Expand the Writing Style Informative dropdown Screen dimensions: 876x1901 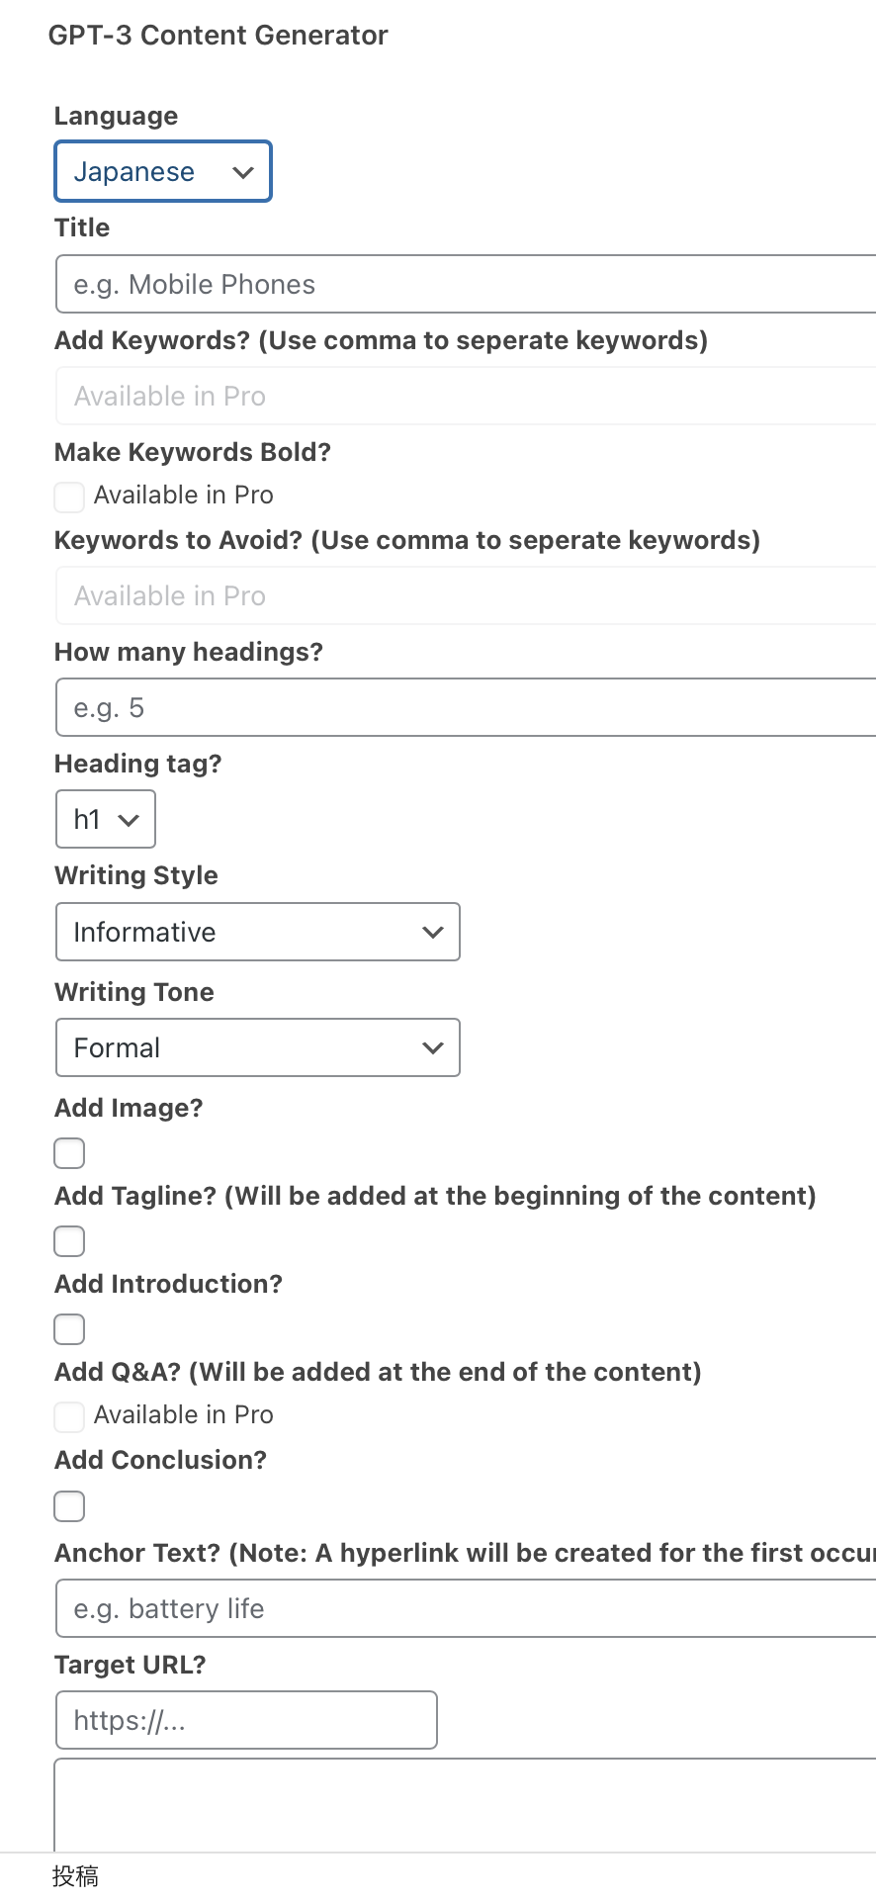tap(257, 933)
